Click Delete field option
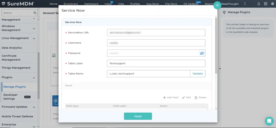 click(200, 97)
